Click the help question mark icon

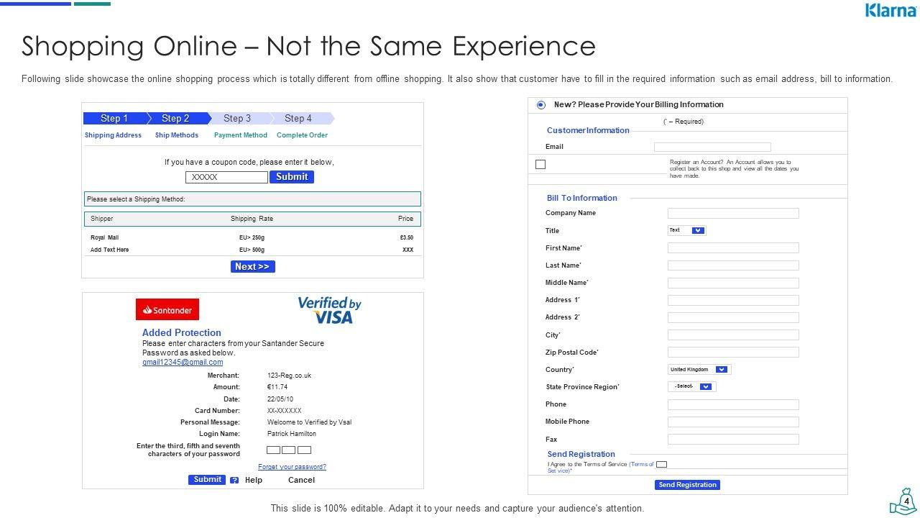click(234, 480)
